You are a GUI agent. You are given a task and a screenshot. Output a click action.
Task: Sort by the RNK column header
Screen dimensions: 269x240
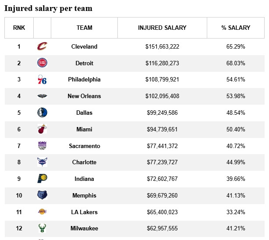[x=19, y=28]
